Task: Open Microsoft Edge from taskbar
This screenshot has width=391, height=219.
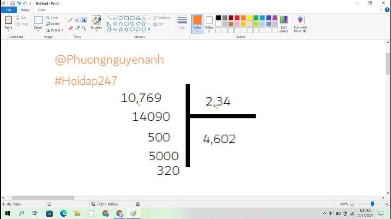Action: coord(63,213)
